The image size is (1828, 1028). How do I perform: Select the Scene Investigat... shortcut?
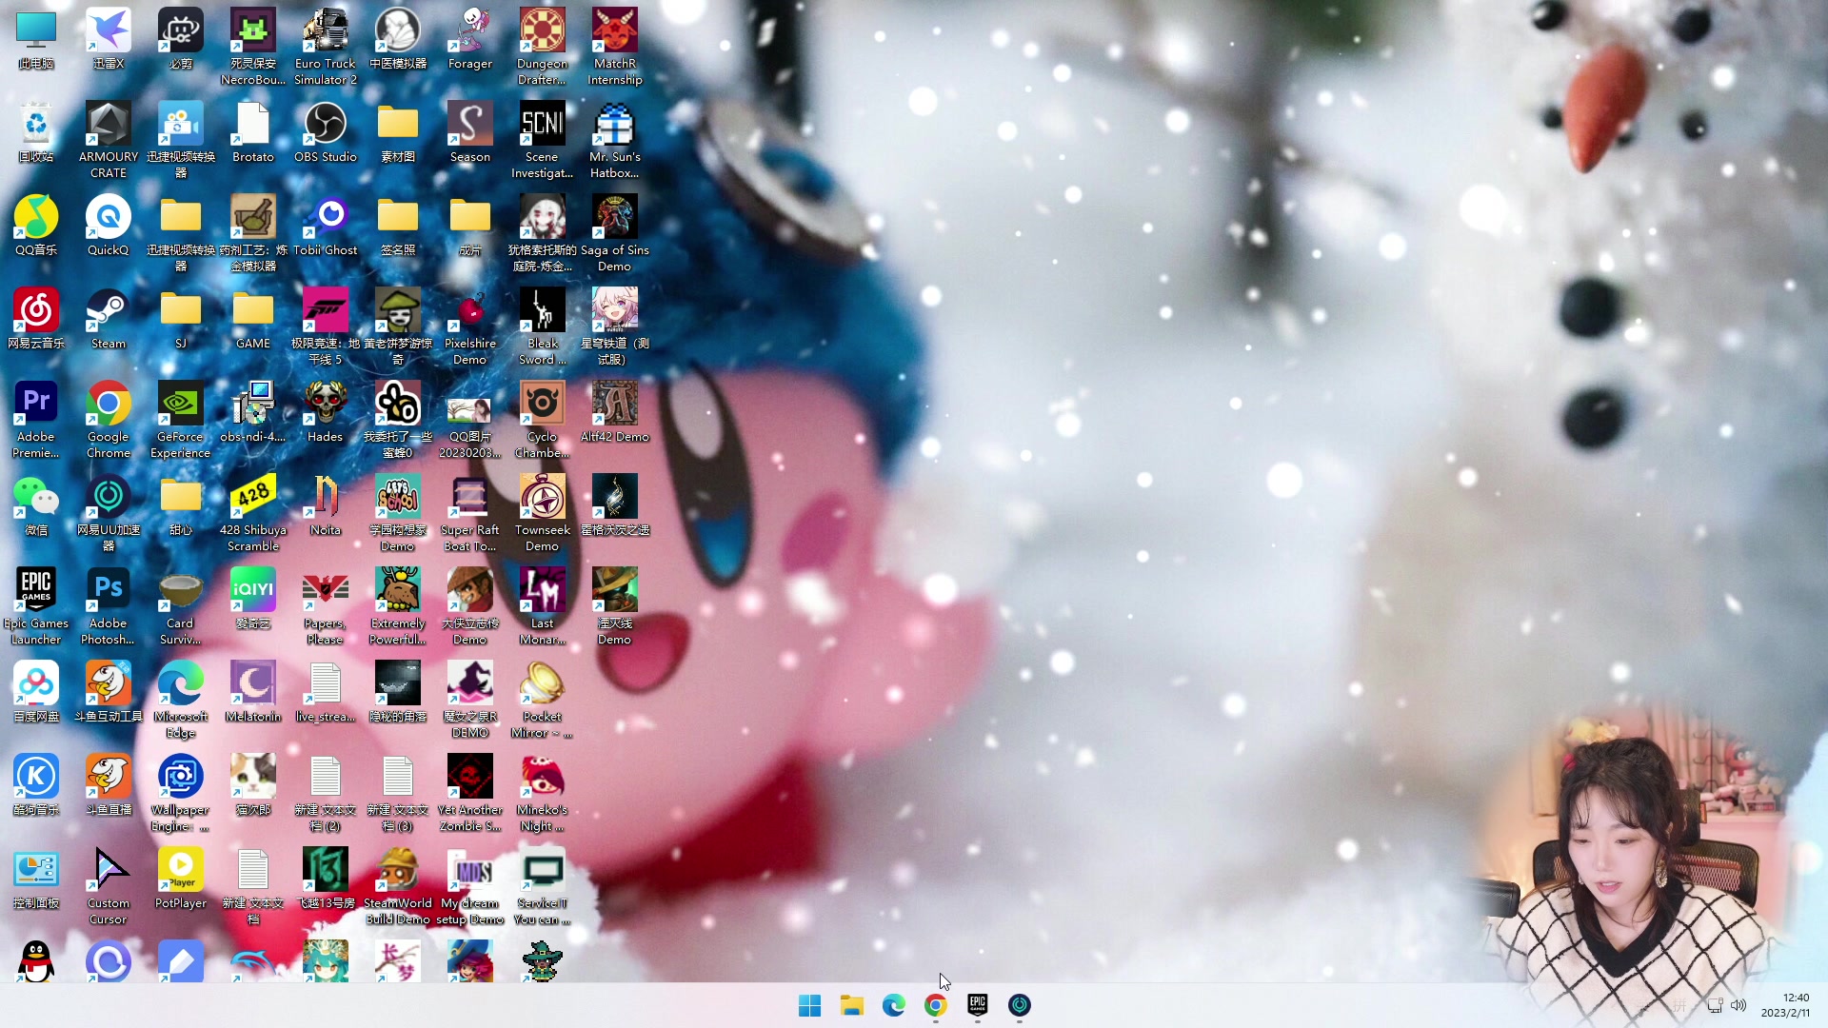543,141
